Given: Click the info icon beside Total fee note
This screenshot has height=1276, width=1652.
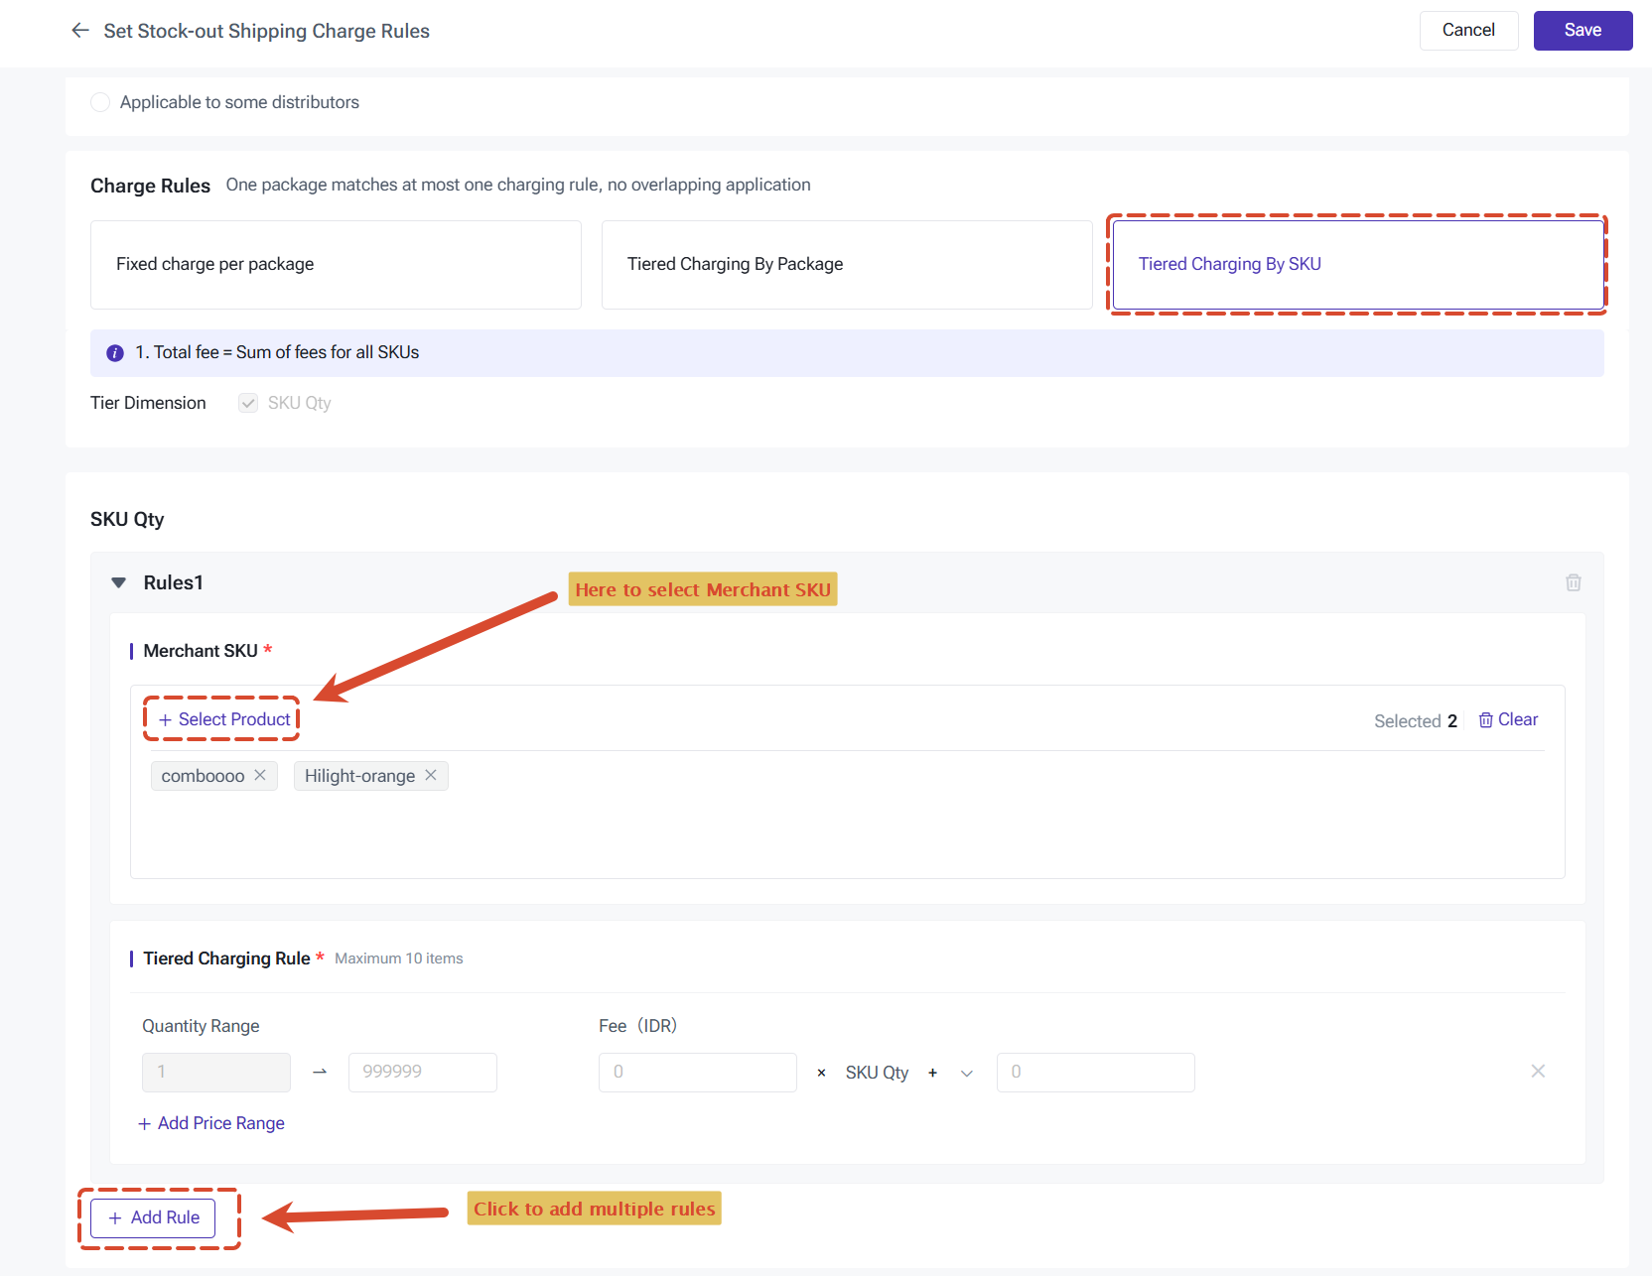Looking at the screenshot, I should [x=115, y=352].
